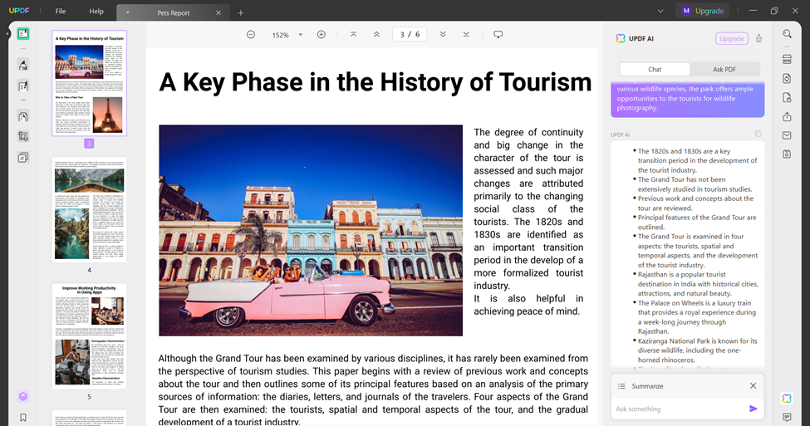Open presentation mode icon in toolbar
The width and height of the screenshot is (810, 426).
pyautogui.click(x=498, y=35)
